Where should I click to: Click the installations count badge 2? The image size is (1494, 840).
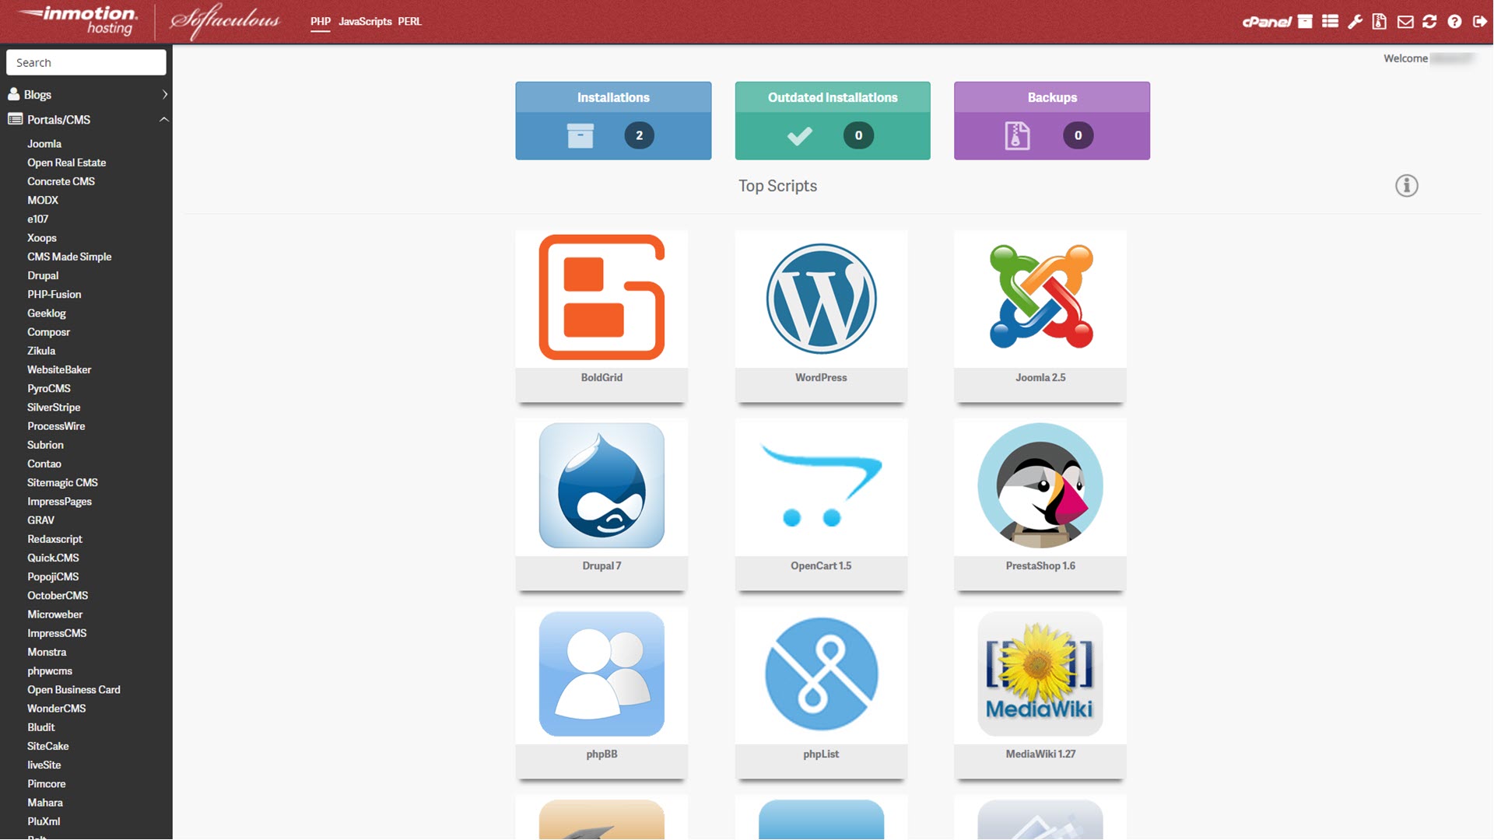pos(639,135)
